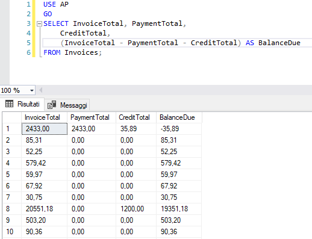Select BalanceDue cell 19351,18

click(179, 209)
